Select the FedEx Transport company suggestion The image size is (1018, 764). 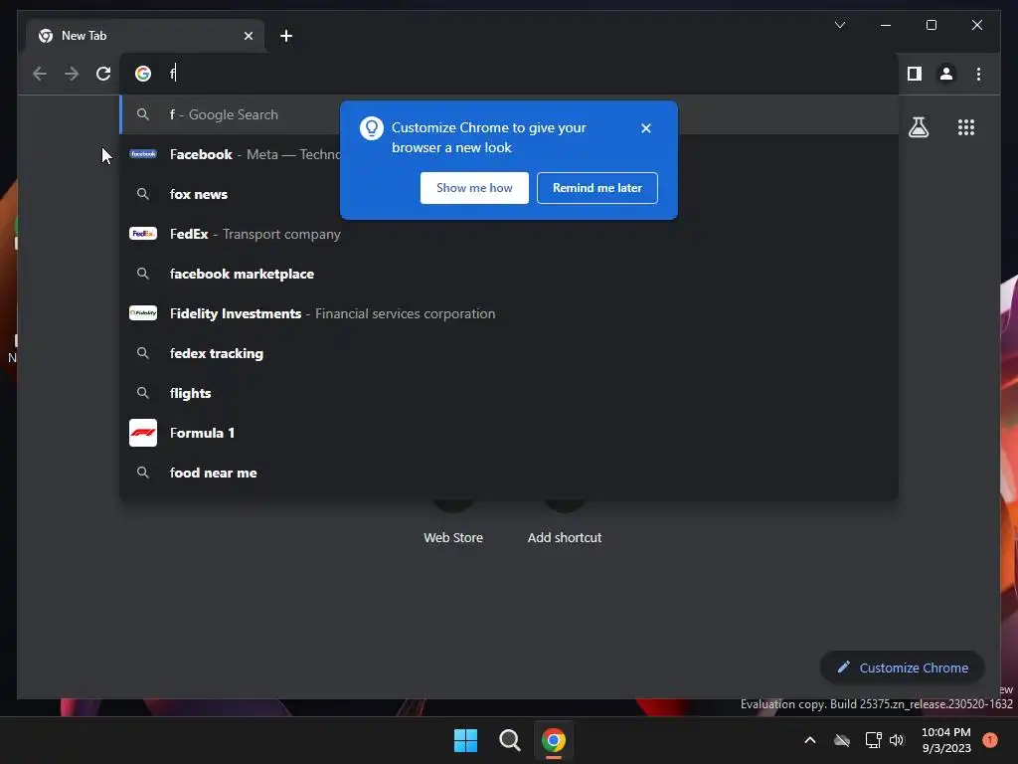(x=509, y=234)
